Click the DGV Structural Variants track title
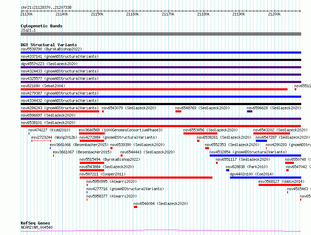311x235 pixels. pos(49,45)
